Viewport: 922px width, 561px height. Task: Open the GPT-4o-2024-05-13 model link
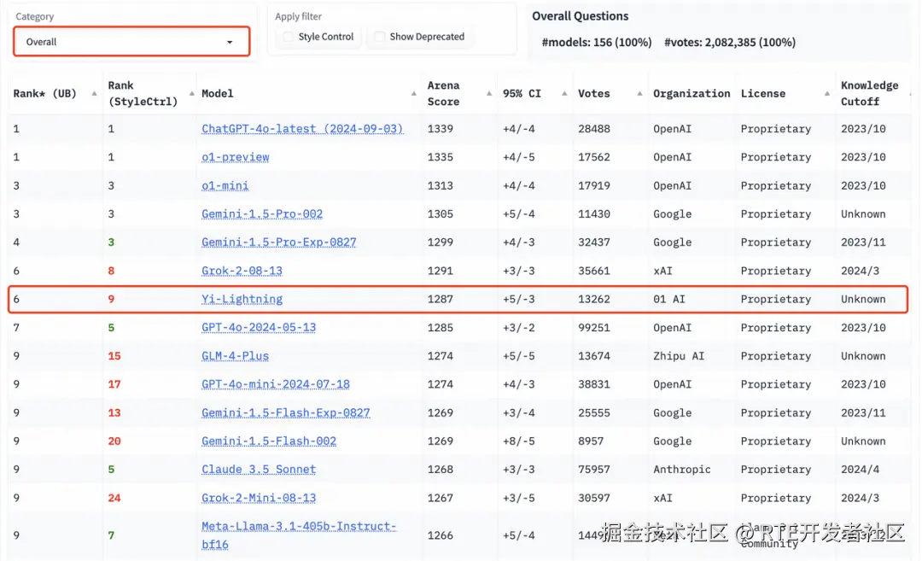pyautogui.click(x=259, y=328)
